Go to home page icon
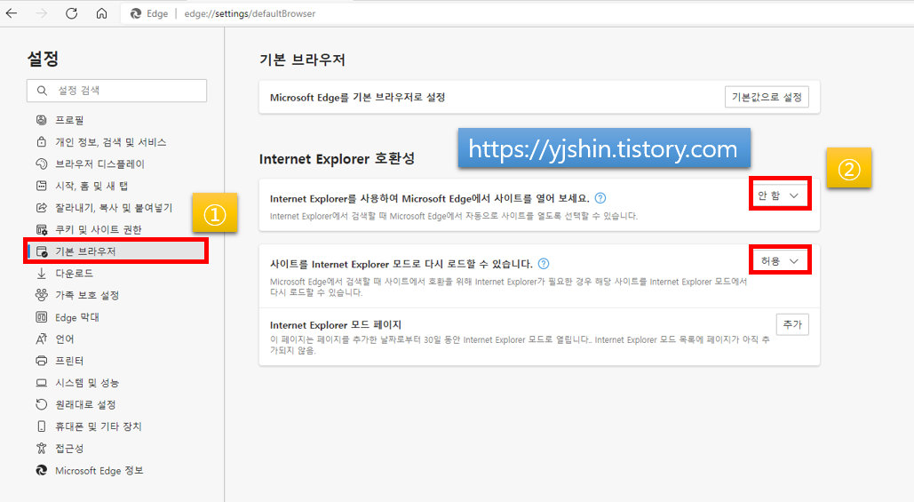This screenshot has width=914, height=502. (101, 13)
